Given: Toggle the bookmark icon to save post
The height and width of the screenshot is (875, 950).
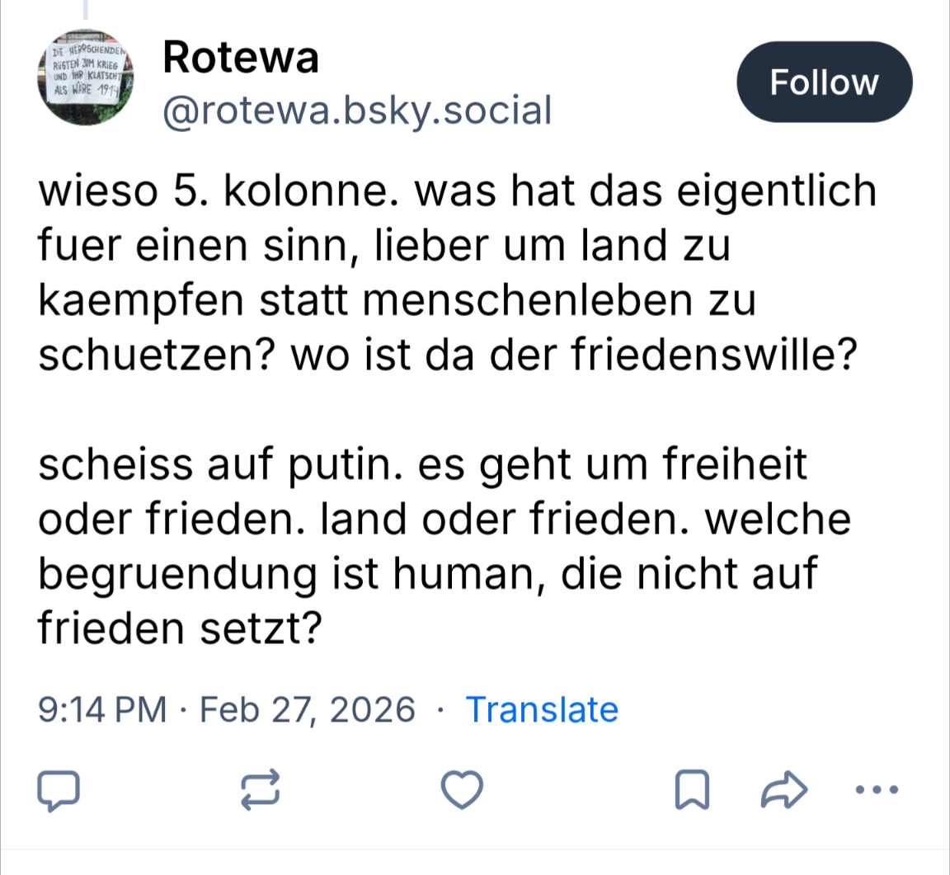Looking at the screenshot, I should point(692,789).
